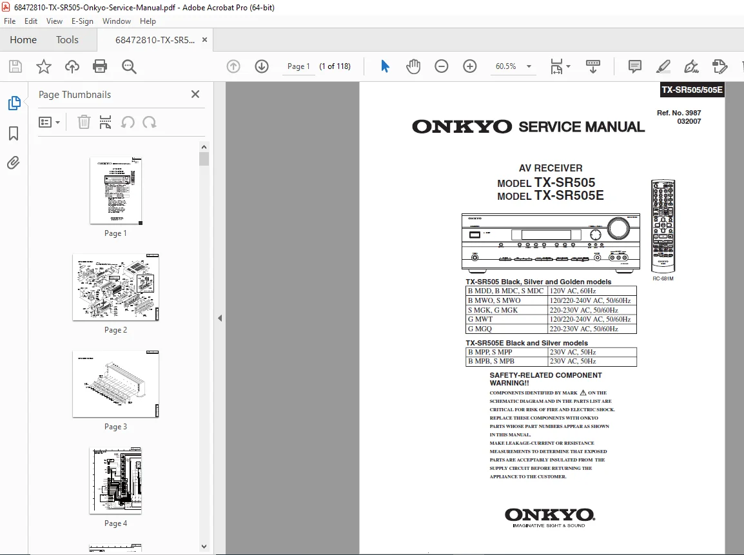Click the print pages thumbnail toolbar icon
The height and width of the screenshot is (555, 744).
[x=105, y=122]
